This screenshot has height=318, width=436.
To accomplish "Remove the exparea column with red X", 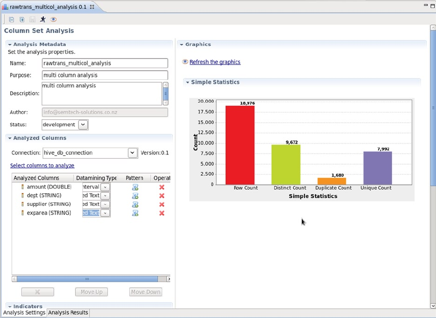I will pos(162,213).
